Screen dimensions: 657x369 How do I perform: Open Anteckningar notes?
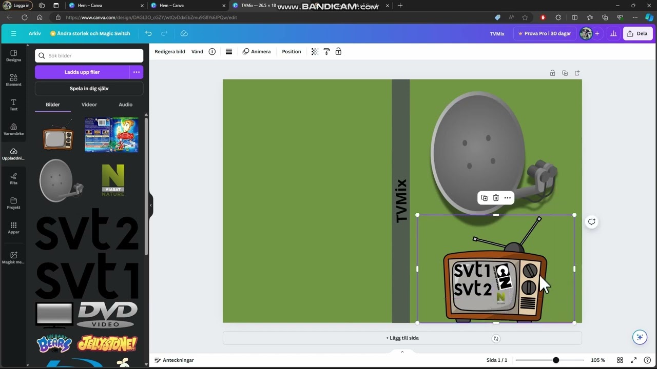click(x=175, y=360)
